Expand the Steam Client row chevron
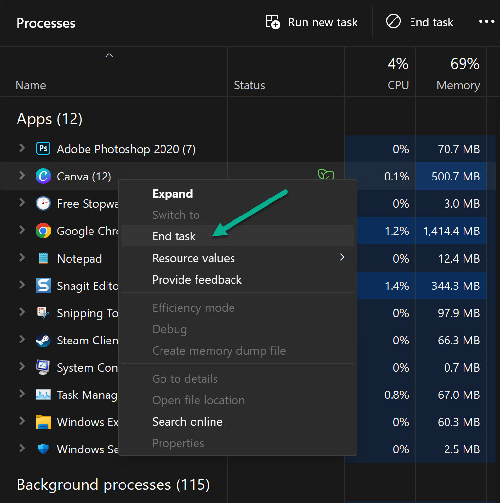500x503 pixels. point(22,340)
